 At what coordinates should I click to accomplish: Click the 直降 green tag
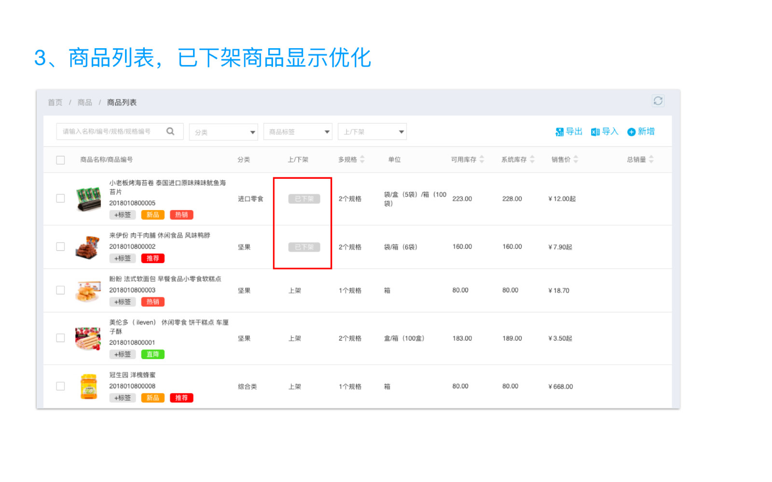tap(152, 354)
